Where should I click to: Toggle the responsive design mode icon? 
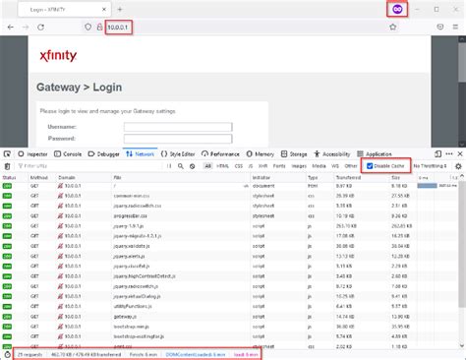pos(437,153)
